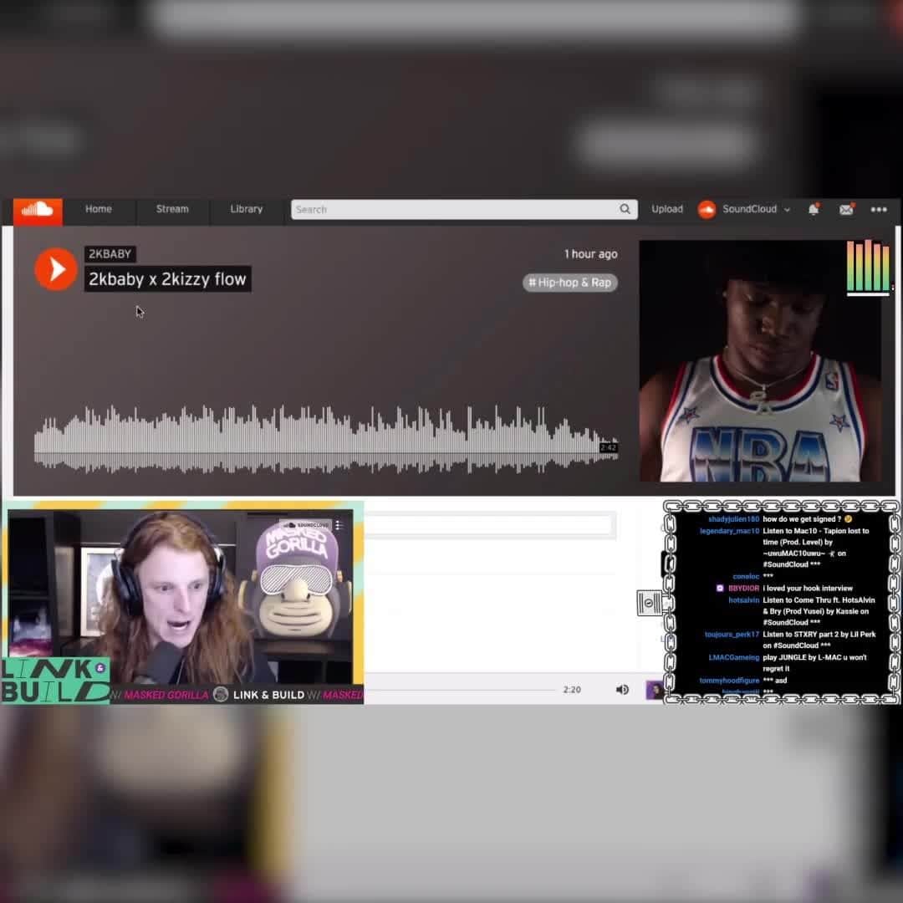Open the Library tab
Image resolution: width=903 pixels, height=903 pixels.
247,209
